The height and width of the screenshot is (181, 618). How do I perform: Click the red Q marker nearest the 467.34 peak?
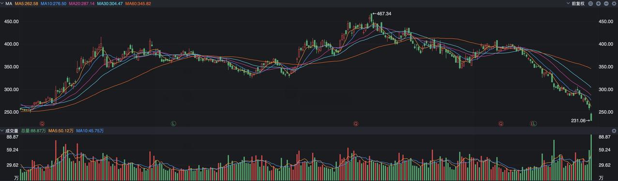(x=356, y=124)
